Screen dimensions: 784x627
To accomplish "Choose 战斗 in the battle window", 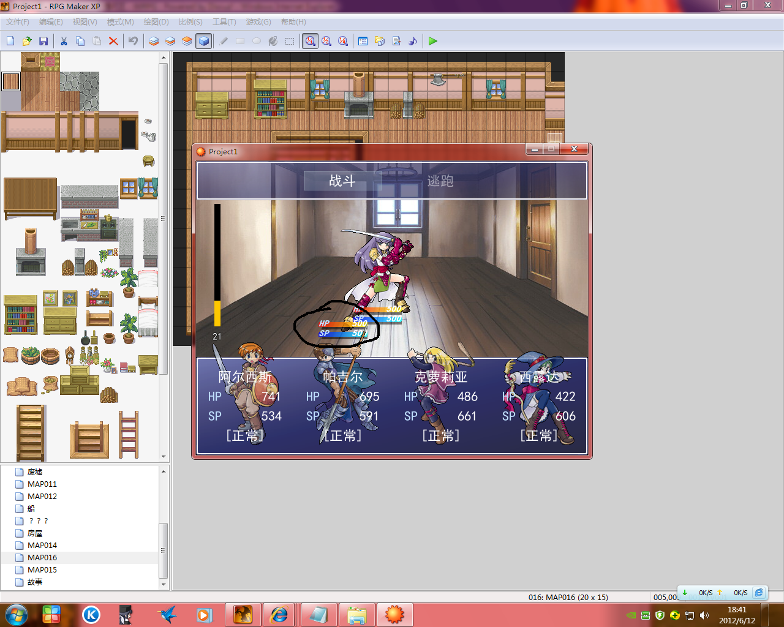I will coord(342,181).
